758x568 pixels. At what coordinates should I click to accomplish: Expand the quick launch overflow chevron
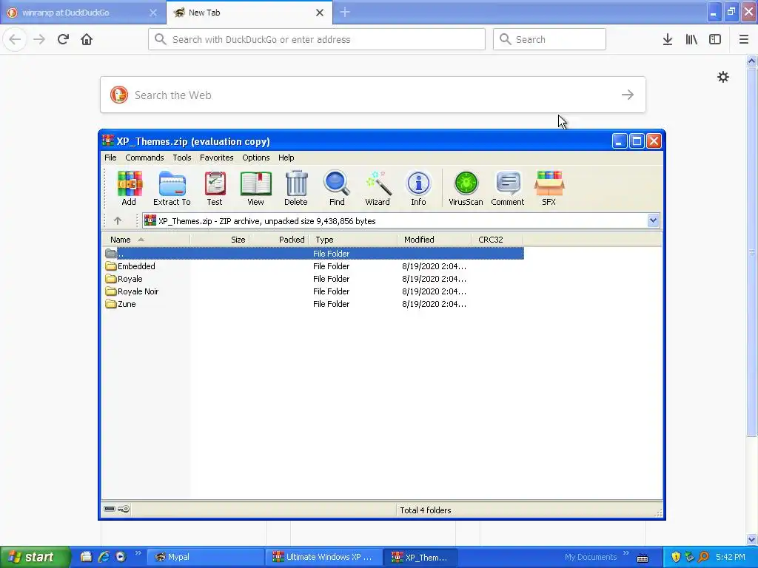tap(138, 553)
